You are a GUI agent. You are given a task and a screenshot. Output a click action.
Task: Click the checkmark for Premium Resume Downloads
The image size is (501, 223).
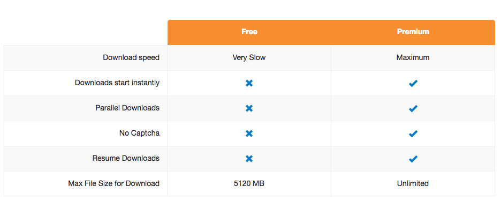(x=413, y=159)
